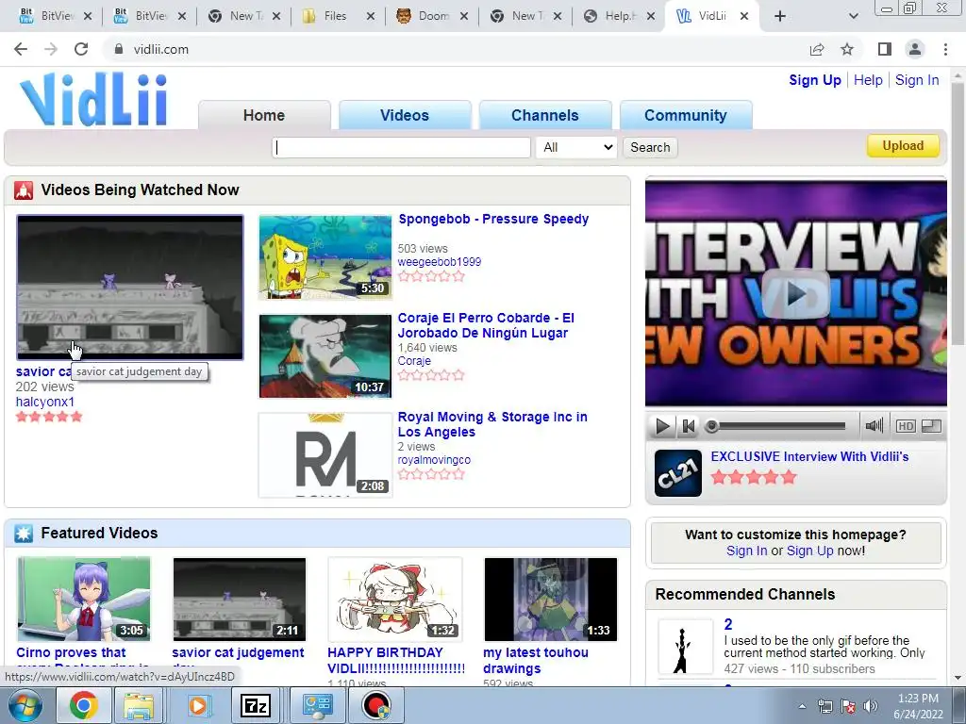Click the CL21 channel avatar

(x=677, y=473)
